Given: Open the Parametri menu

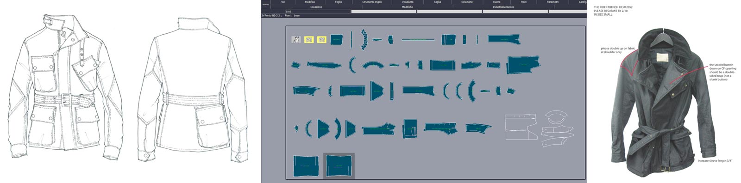Looking at the screenshot, I should click(x=553, y=2).
